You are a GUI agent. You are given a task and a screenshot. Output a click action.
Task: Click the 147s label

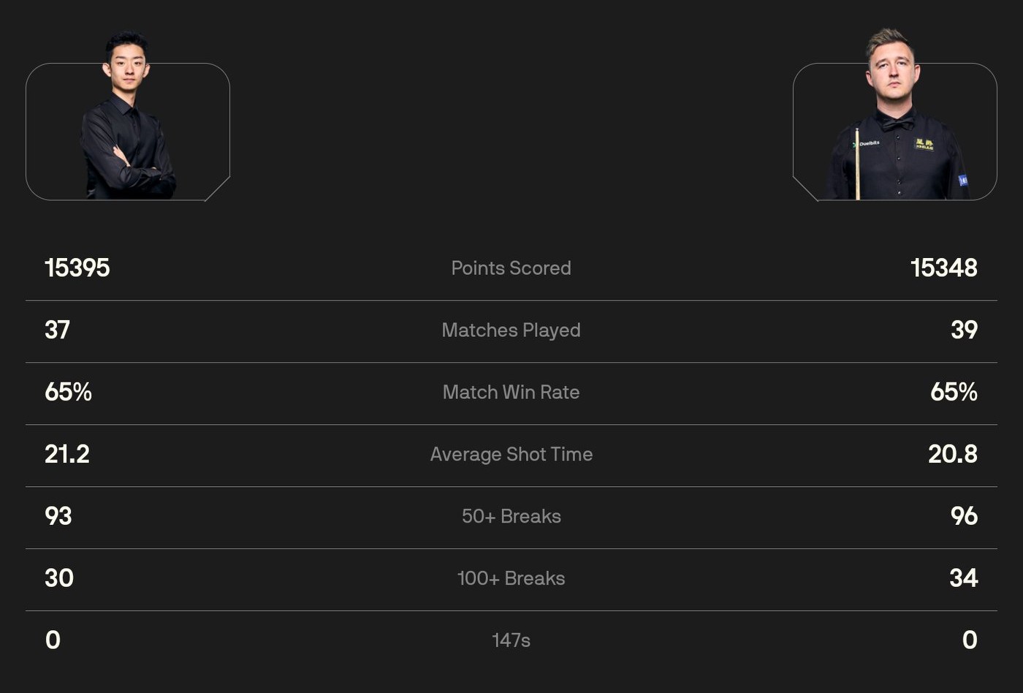click(x=511, y=641)
